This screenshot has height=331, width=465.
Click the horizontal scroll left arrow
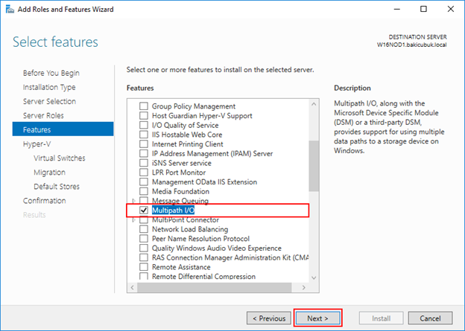132,287
